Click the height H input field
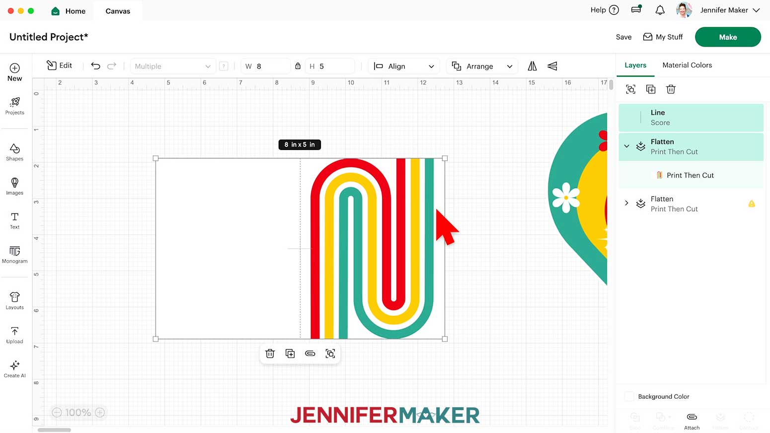 click(x=330, y=66)
